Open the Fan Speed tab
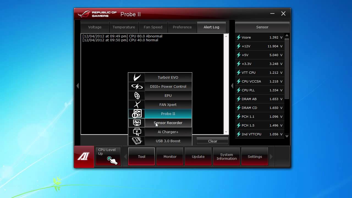The width and height of the screenshot is (352, 198). (x=153, y=27)
